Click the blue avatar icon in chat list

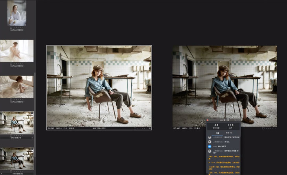click(210, 146)
